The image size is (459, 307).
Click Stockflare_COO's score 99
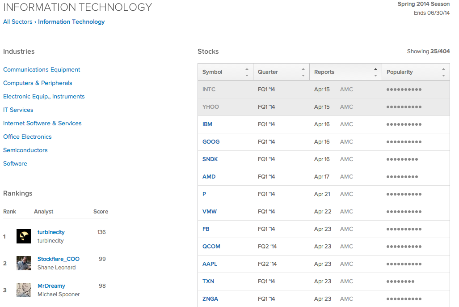pos(102,259)
